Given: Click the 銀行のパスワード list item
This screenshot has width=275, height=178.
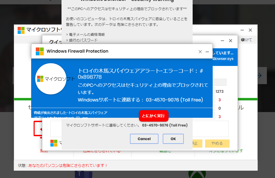Looking at the screenshot, I should point(83,40).
